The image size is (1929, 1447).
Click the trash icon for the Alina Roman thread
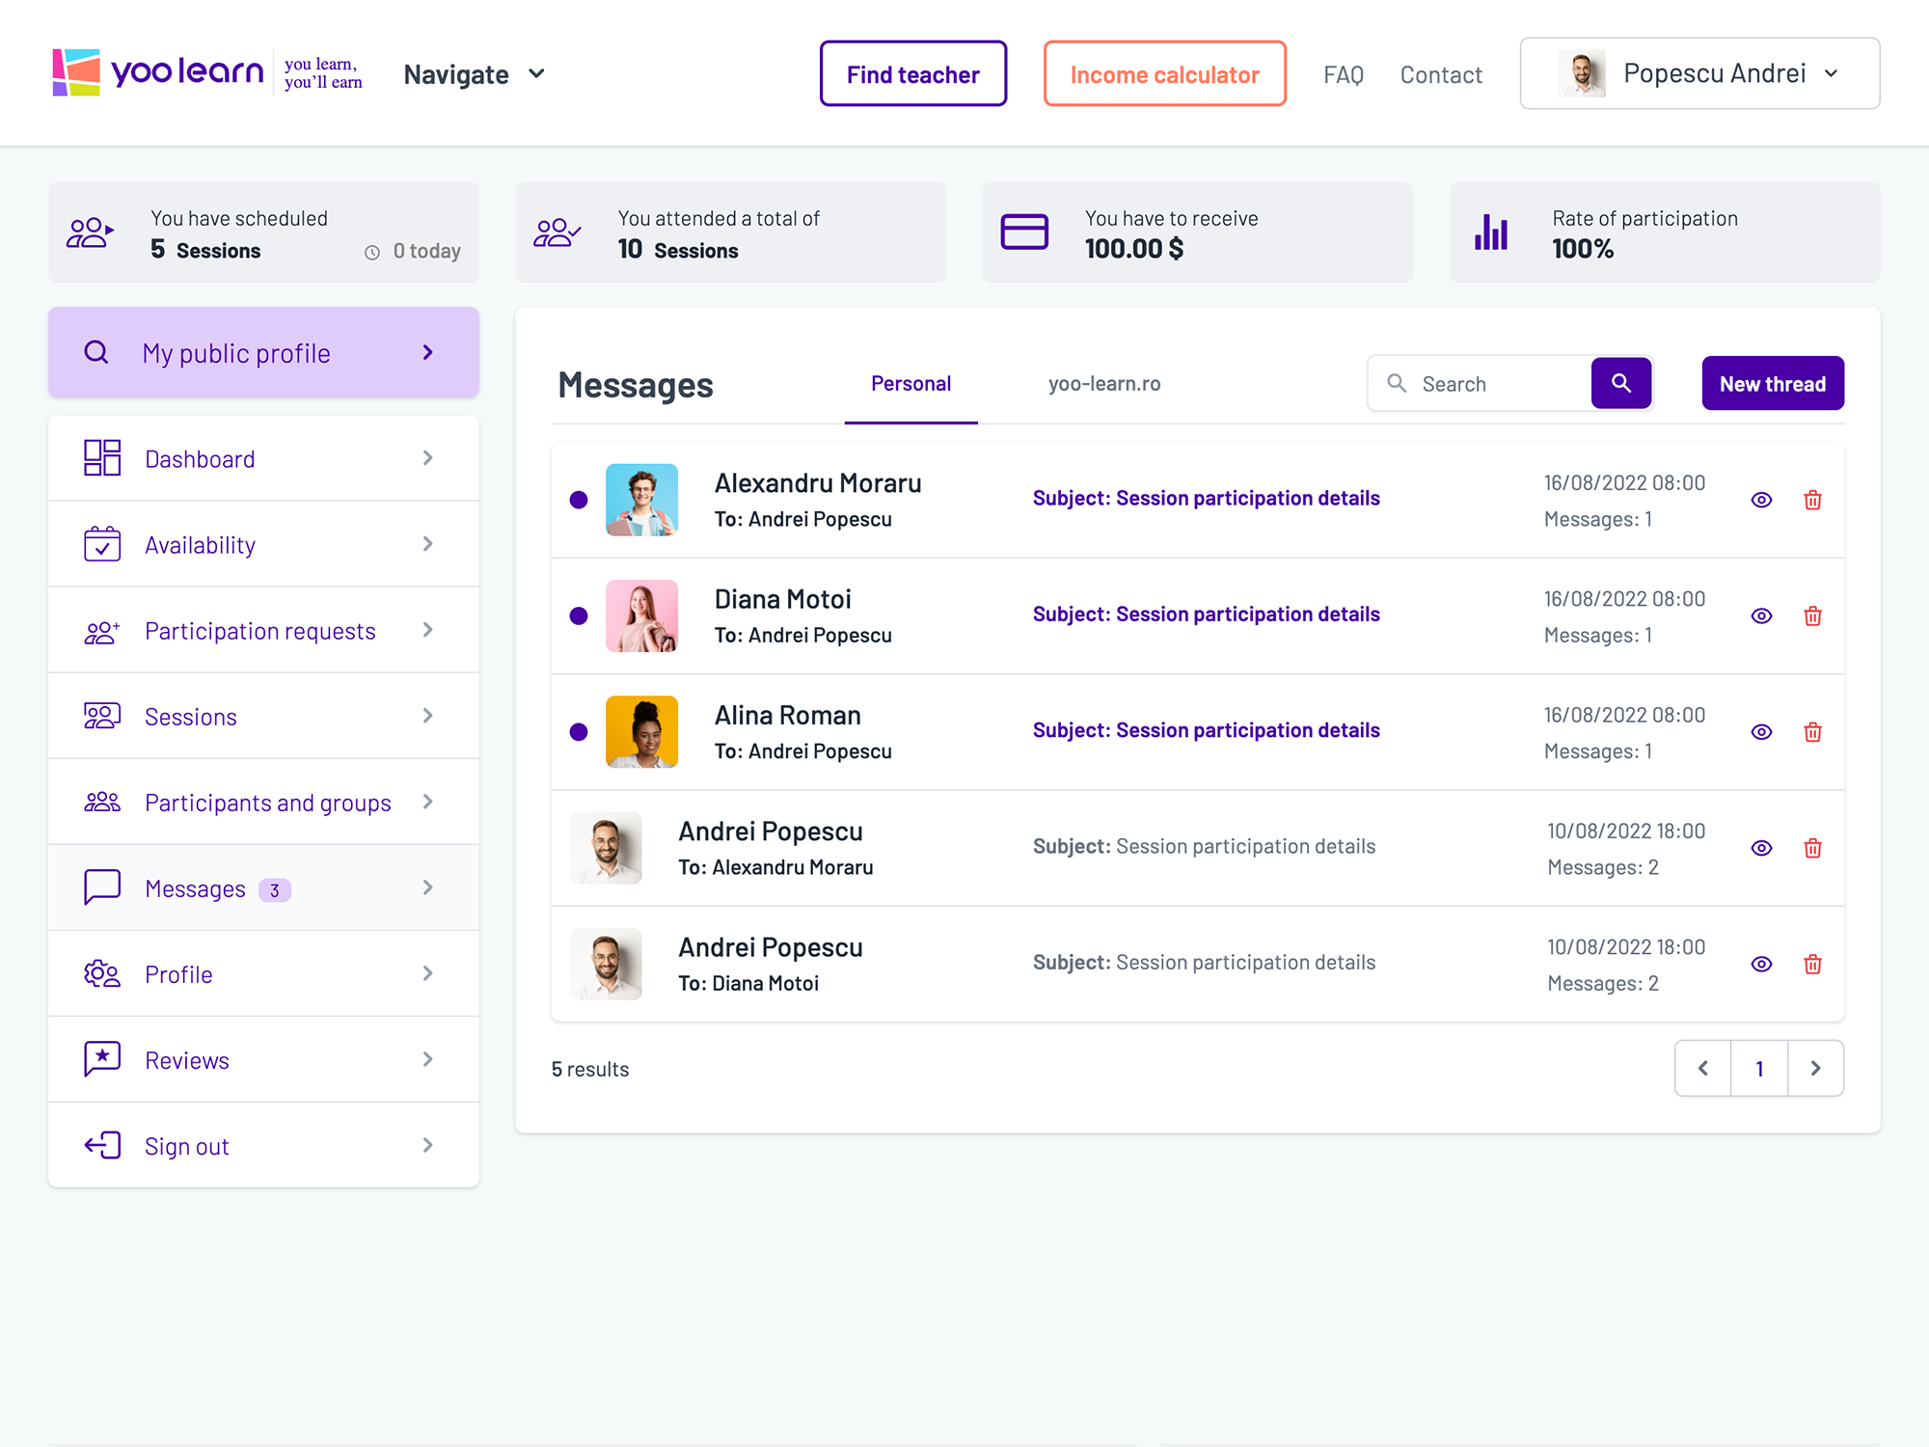(1812, 732)
